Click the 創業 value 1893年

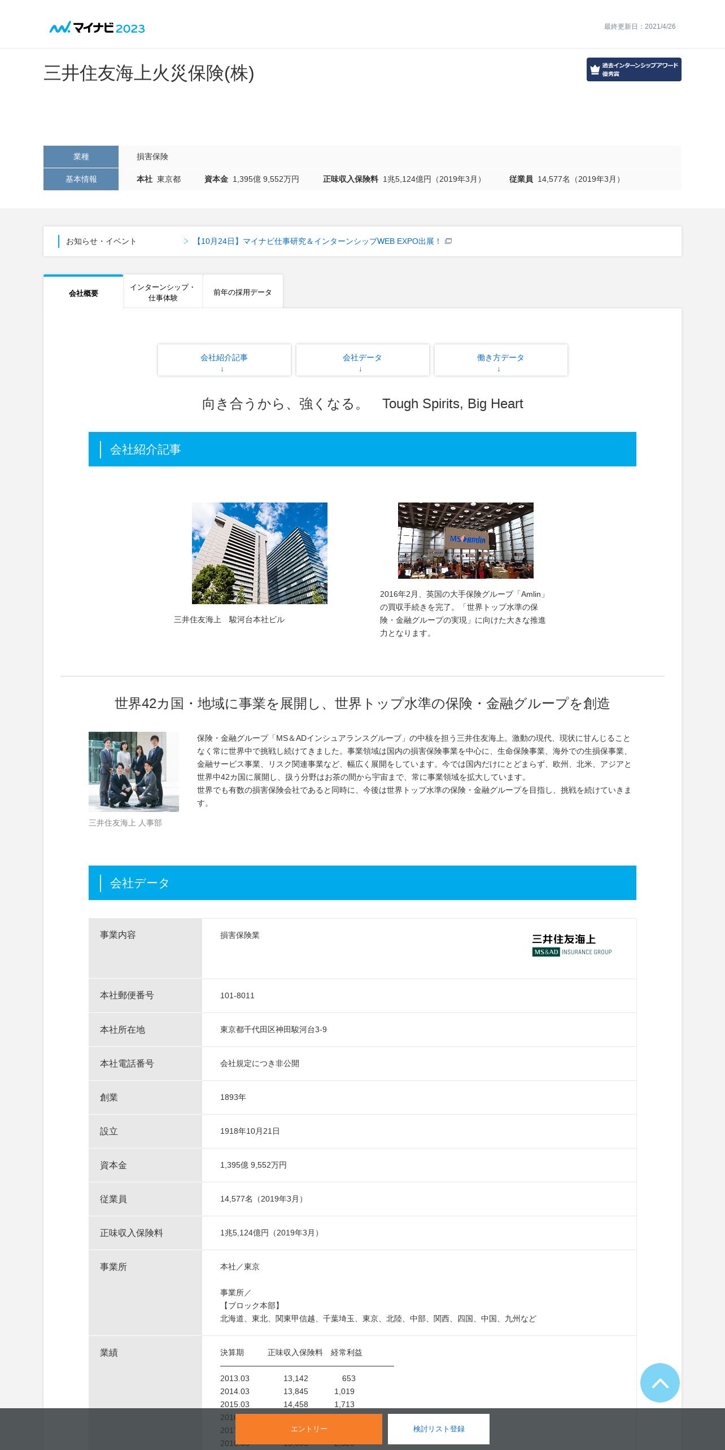pos(233,1097)
